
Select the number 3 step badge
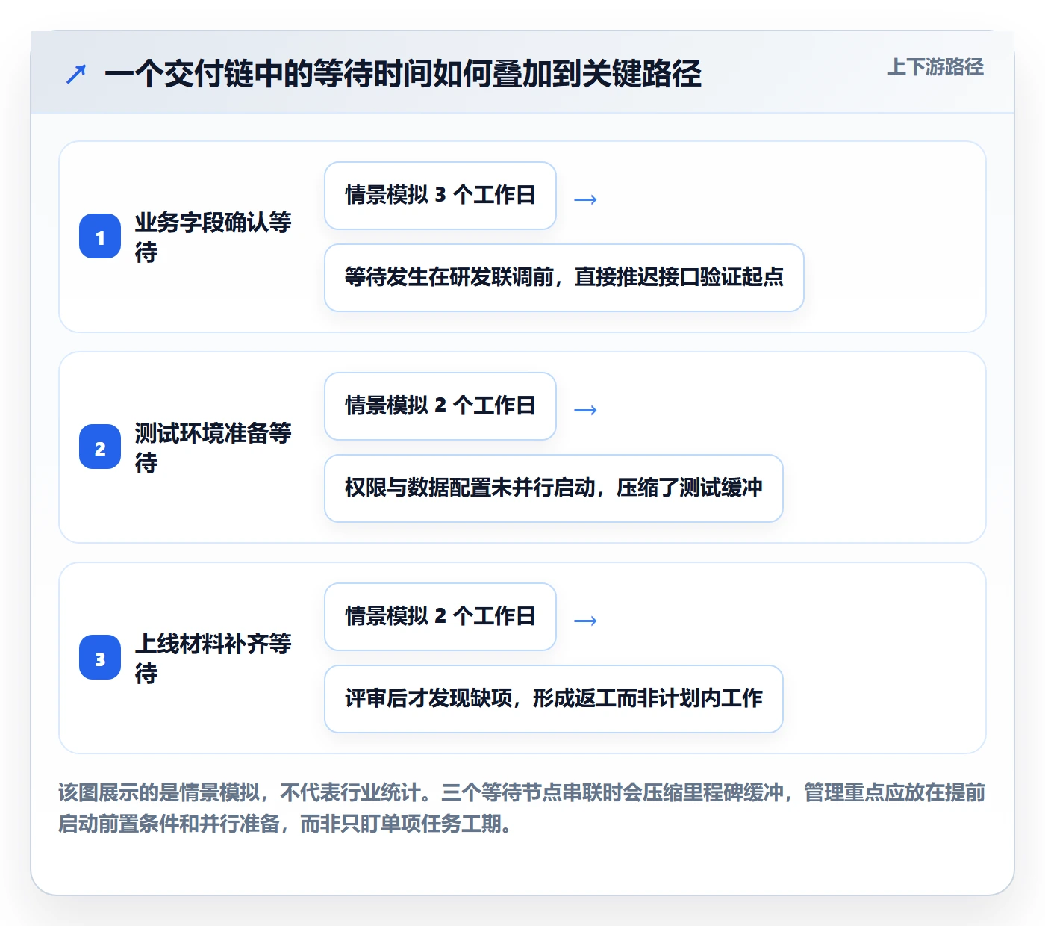coord(100,657)
